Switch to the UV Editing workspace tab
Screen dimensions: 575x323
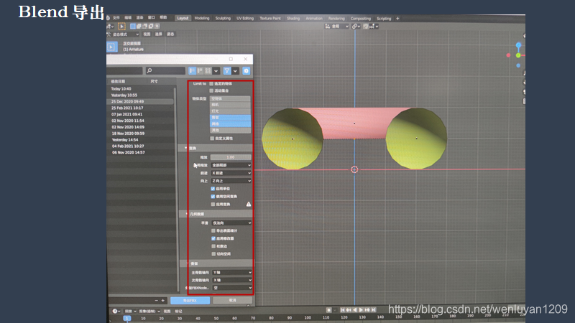coord(245,19)
